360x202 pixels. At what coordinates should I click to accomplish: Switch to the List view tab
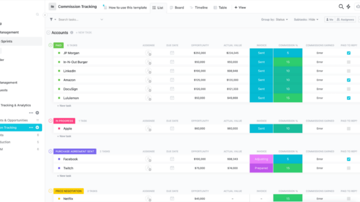tap(158, 8)
